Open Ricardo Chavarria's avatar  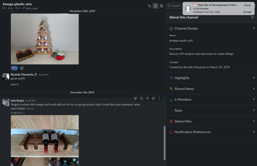[x=6, y=77]
